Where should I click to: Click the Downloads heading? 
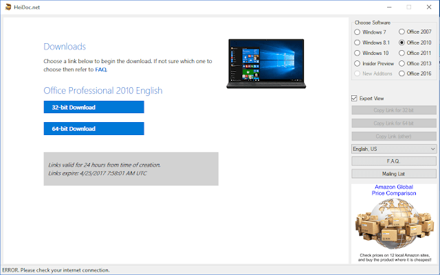click(65, 47)
